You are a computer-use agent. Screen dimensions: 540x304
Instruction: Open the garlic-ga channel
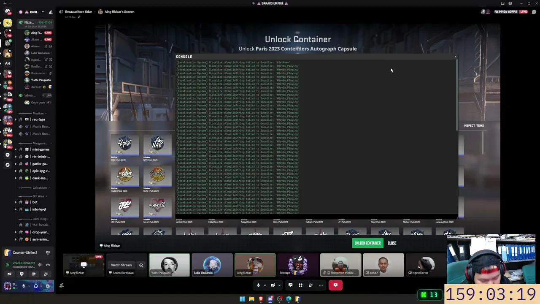pos(35,164)
